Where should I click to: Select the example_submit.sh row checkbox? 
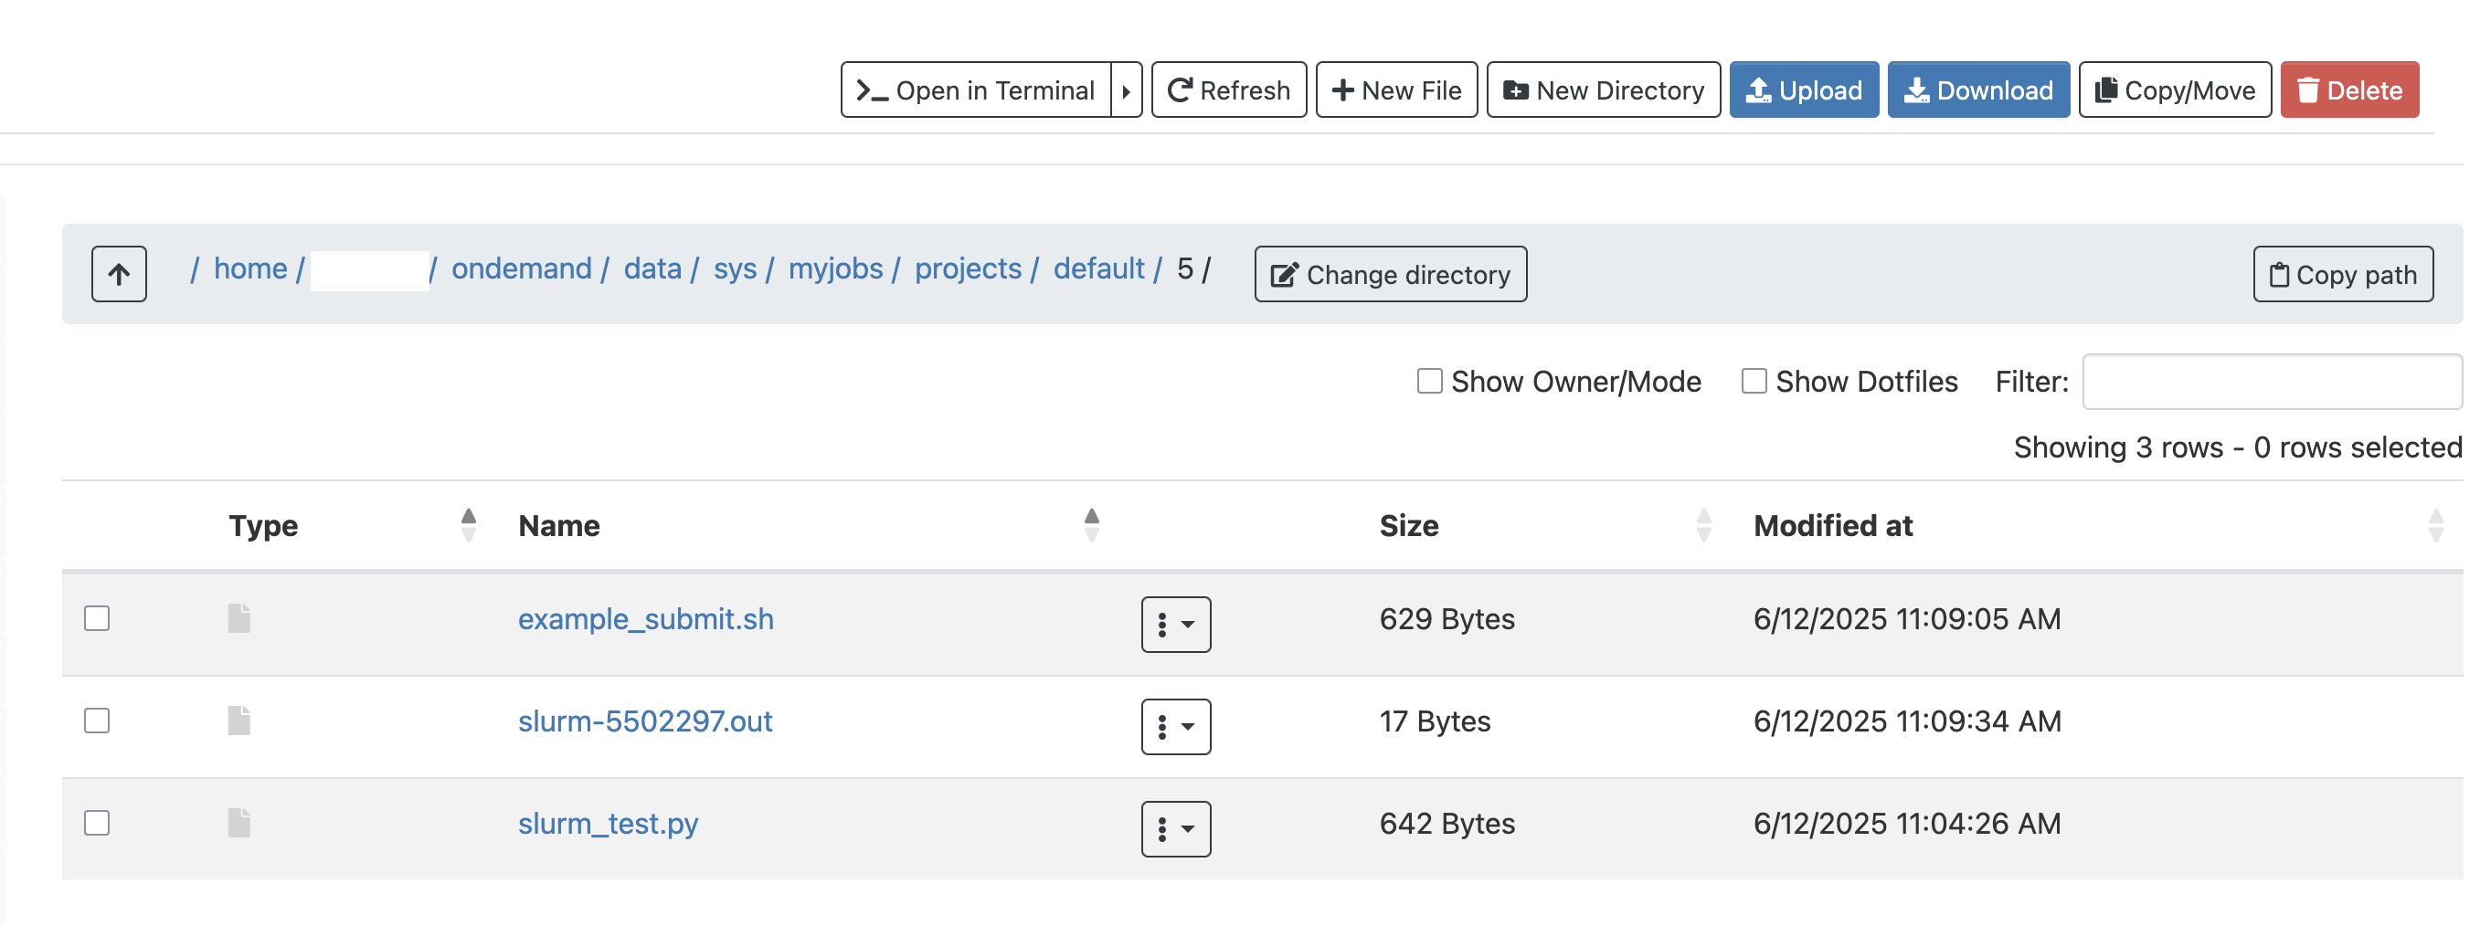click(96, 619)
